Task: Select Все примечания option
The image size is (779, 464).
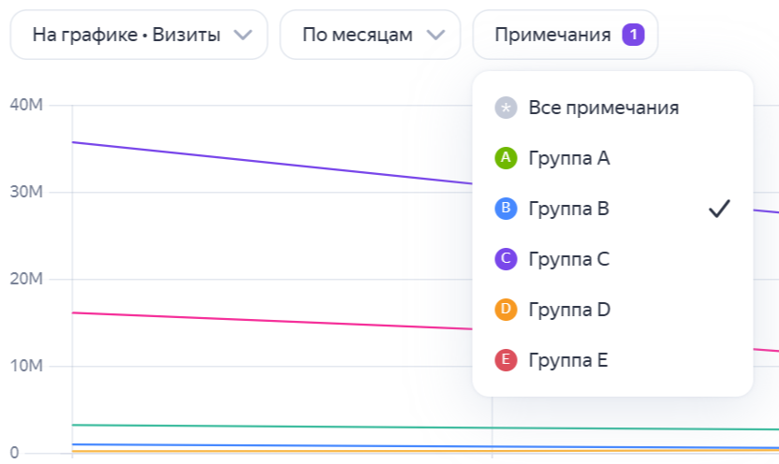Action: (612, 108)
